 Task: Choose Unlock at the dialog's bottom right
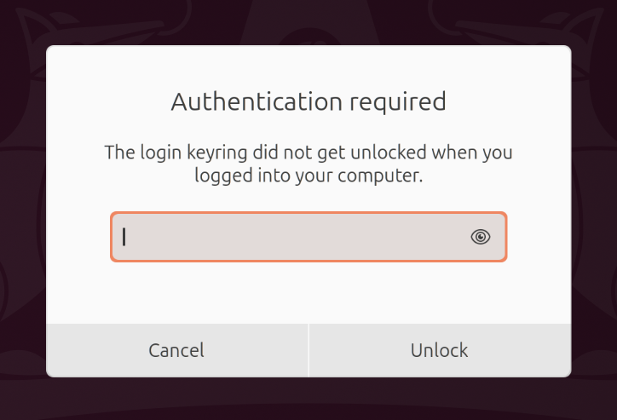[439, 350]
